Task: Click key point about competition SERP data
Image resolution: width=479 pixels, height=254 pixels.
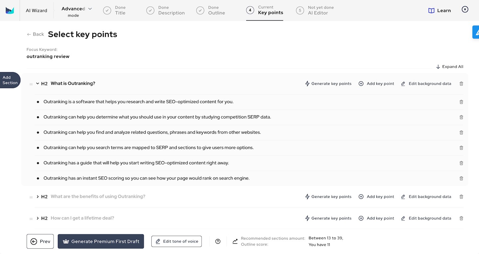Action: pos(157,117)
